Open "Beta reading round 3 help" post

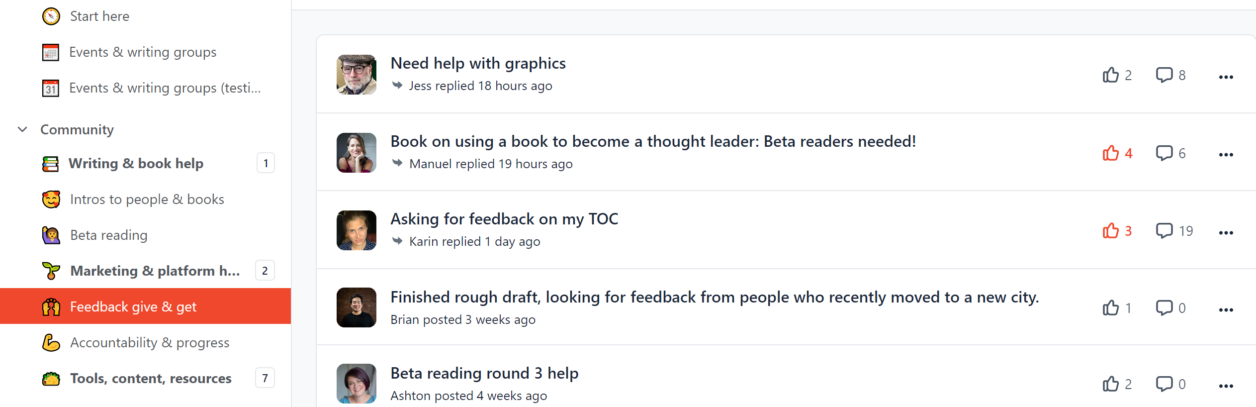[484, 373]
